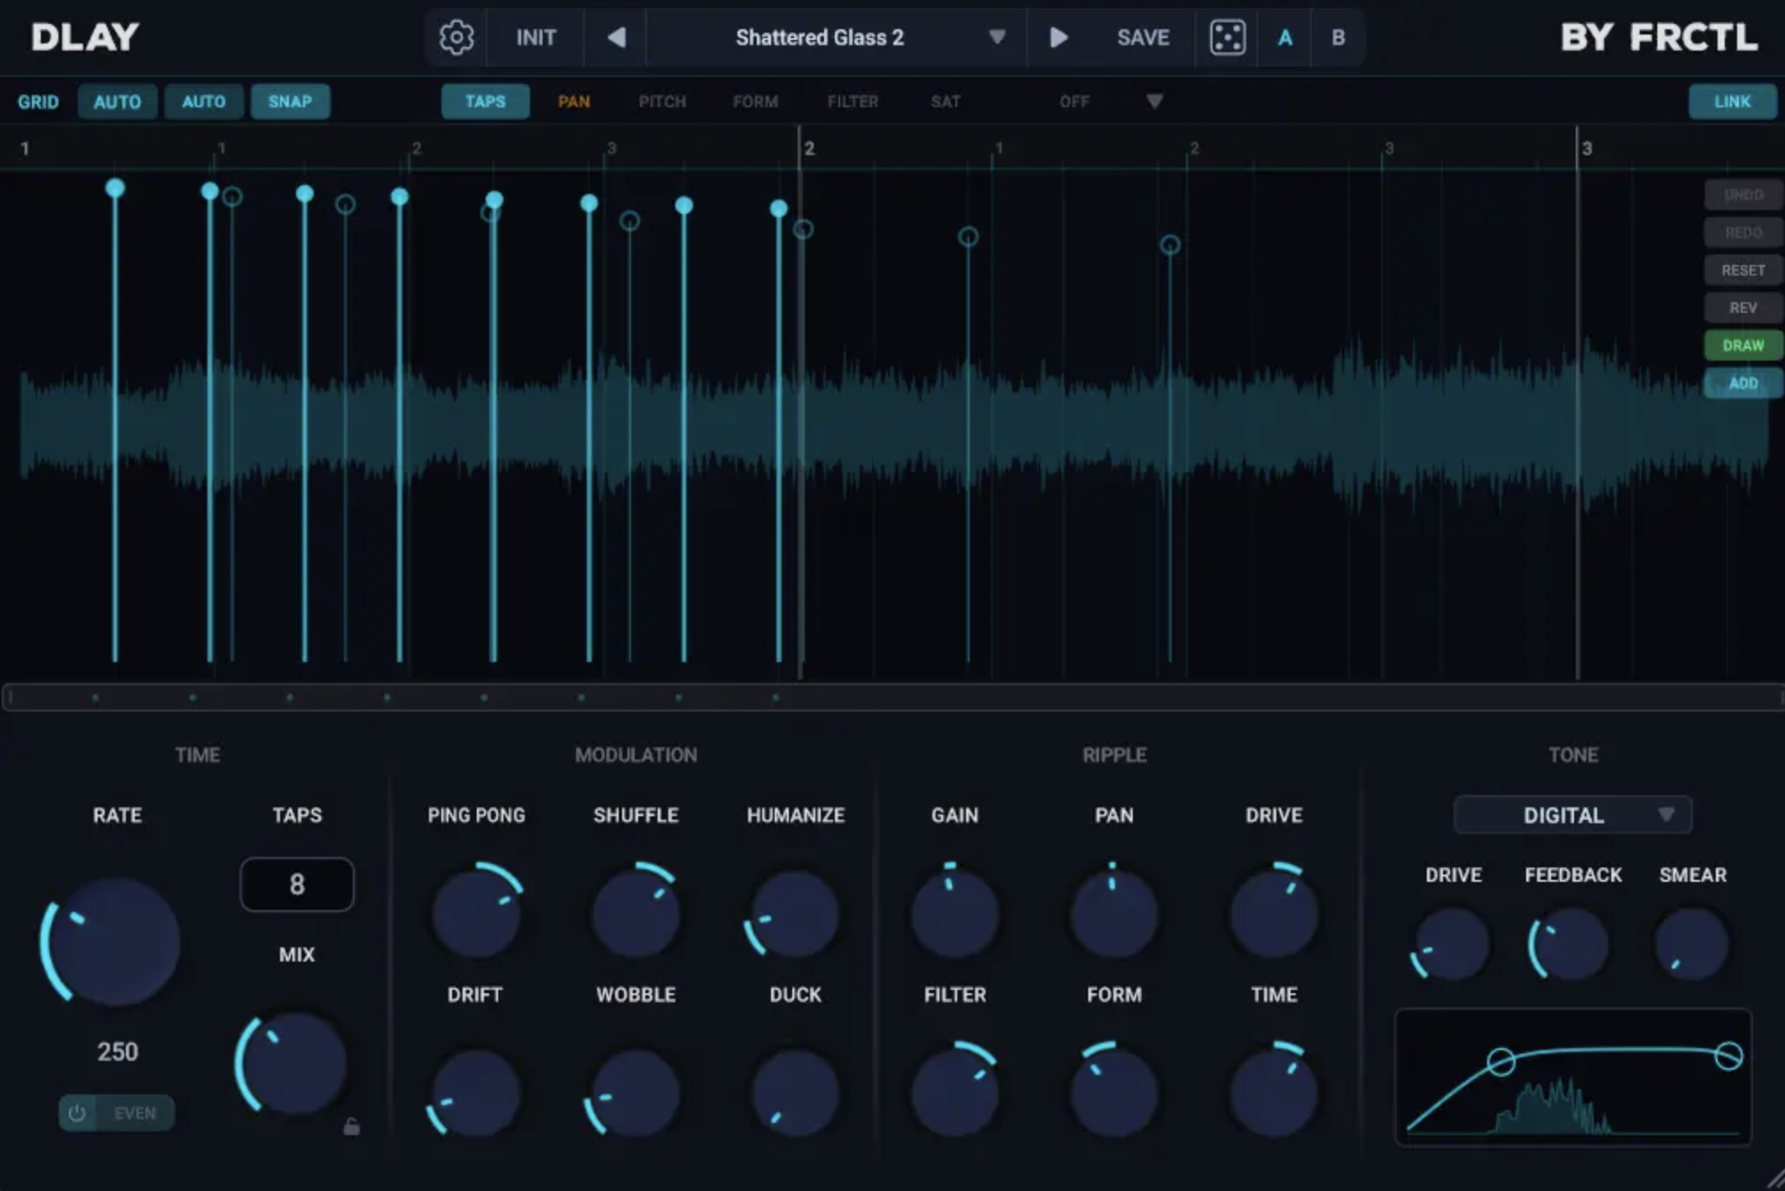Click the DRIFT knob
The height and width of the screenshot is (1191, 1785).
476,1093
